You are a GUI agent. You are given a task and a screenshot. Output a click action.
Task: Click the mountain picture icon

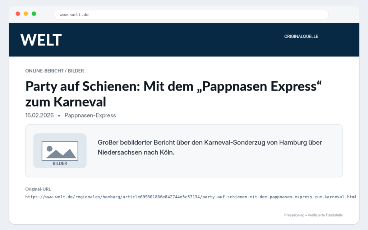tap(60, 151)
